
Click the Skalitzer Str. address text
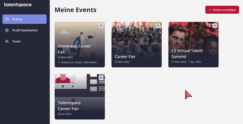(79, 62)
